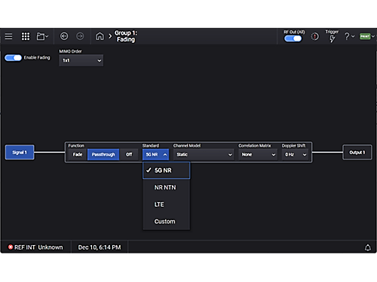Viewport: 377px width, 282px height.
Task: Expand the MIMO Order dropdown
Action: (x=81, y=60)
